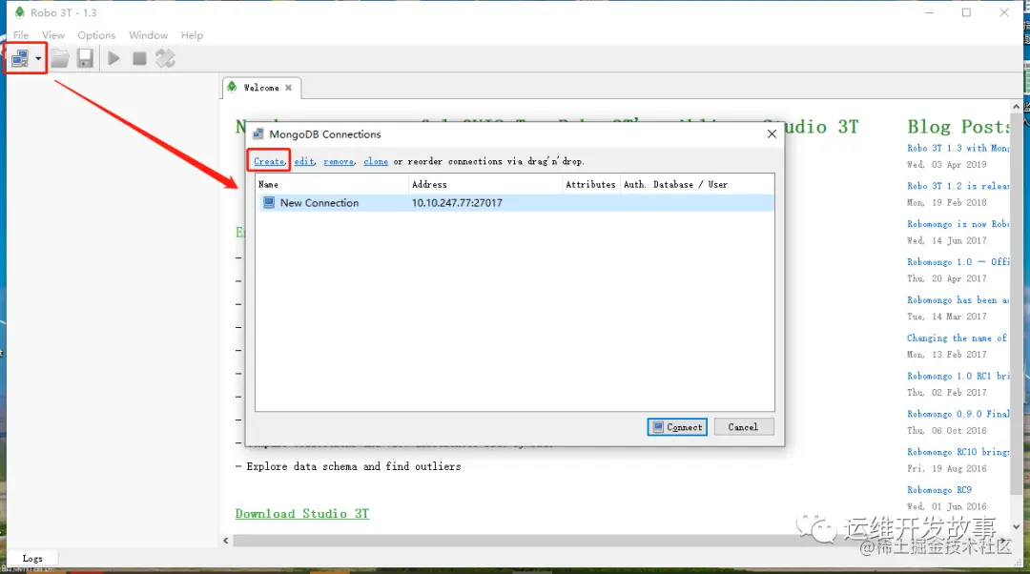Close the Welcome tab

pos(288,88)
